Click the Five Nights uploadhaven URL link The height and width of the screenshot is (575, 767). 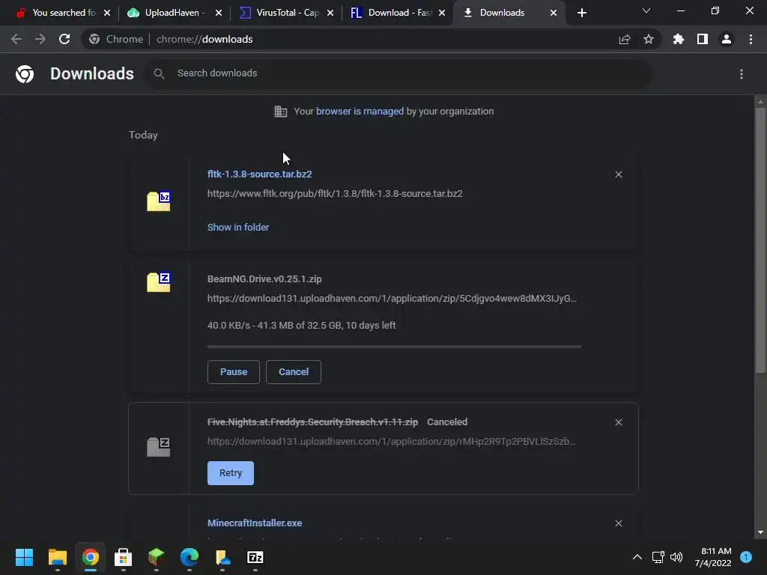pyautogui.click(x=391, y=442)
